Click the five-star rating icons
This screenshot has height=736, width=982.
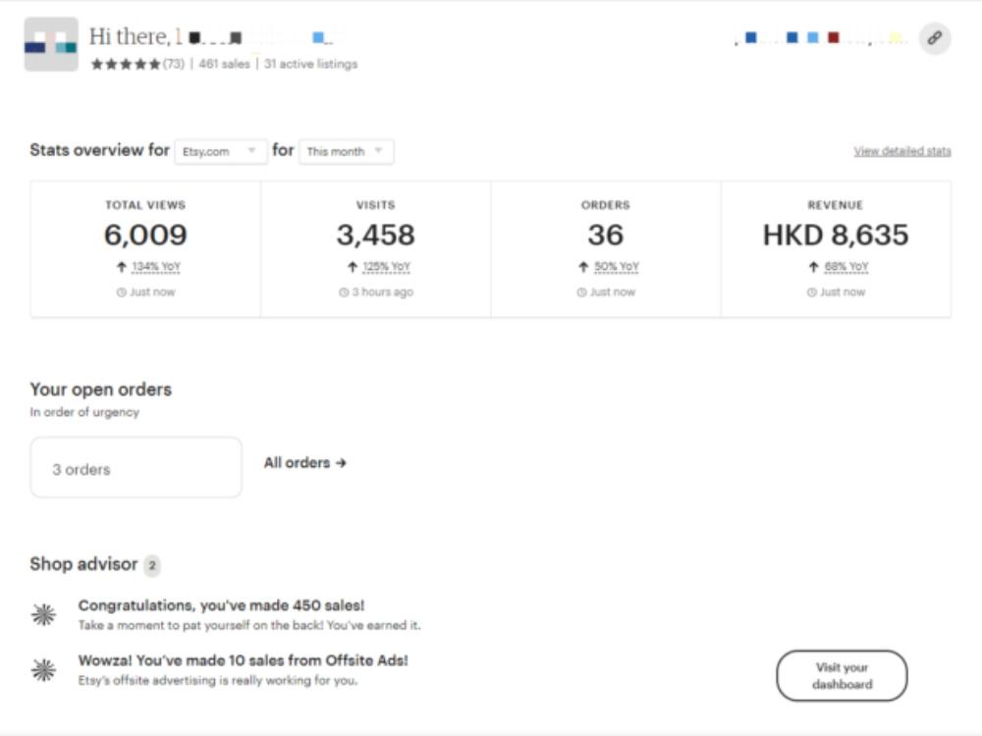pos(126,64)
